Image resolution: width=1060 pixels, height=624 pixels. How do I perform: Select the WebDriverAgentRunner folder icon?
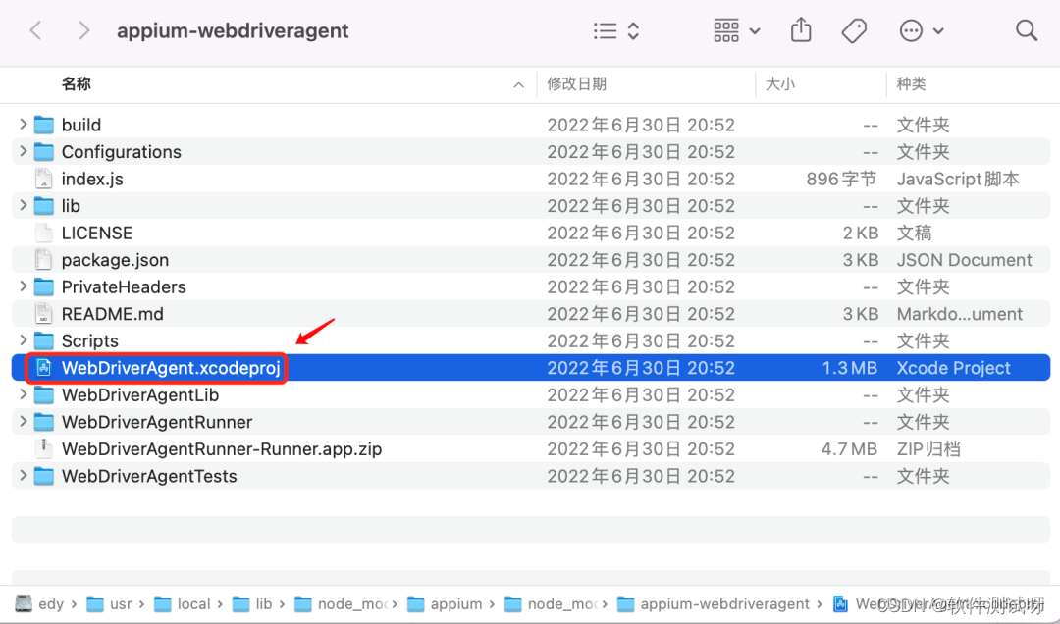click(44, 422)
